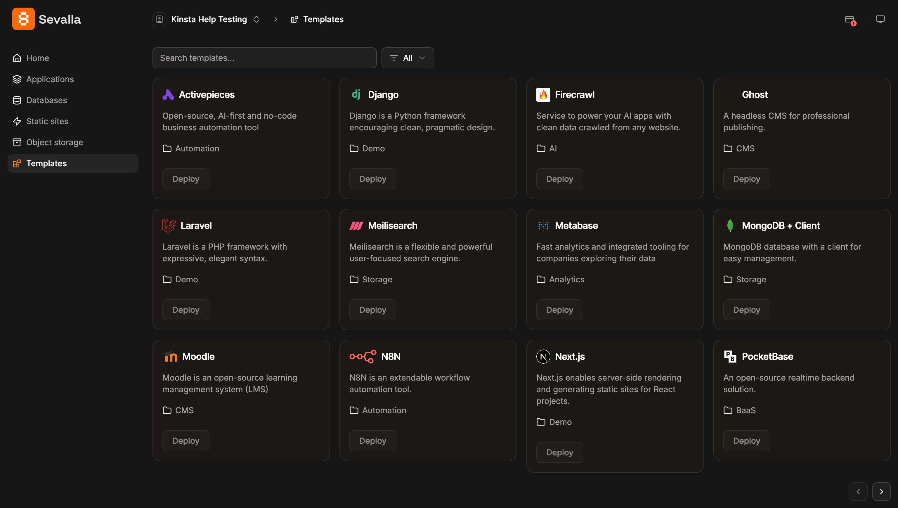The height and width of the screenshot is (508, 898).
Task: Go to next templates page arrow
Action: coord(881,491)
